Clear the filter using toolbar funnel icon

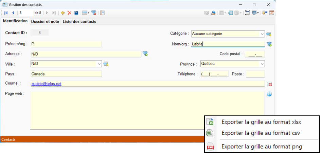tap(93, 13)
